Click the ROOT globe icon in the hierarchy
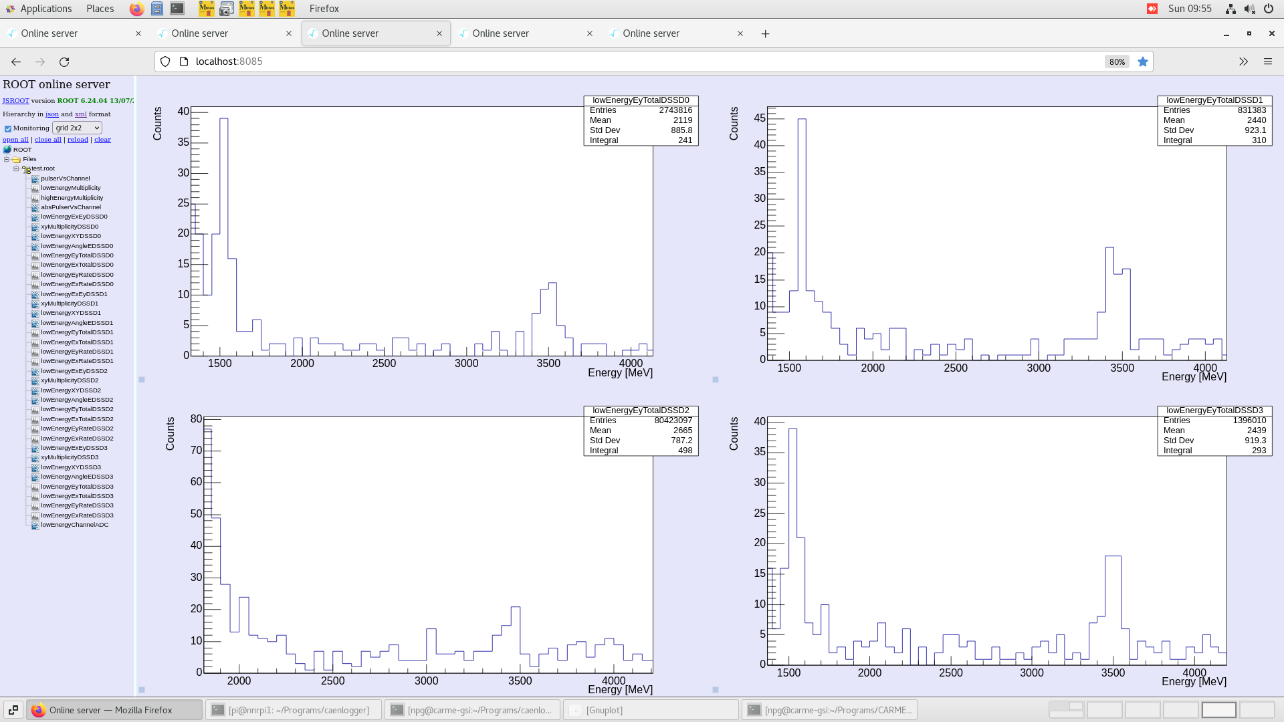This screenshot has height=722, width=1284. [x=7, y=149]
